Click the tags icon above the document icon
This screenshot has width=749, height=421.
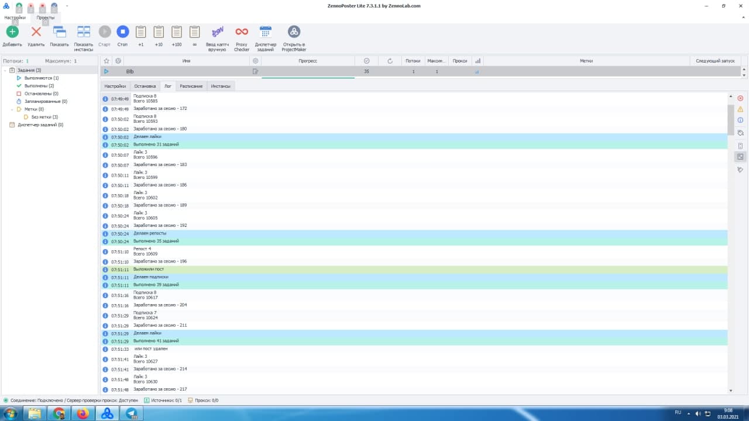pos(740,133)
